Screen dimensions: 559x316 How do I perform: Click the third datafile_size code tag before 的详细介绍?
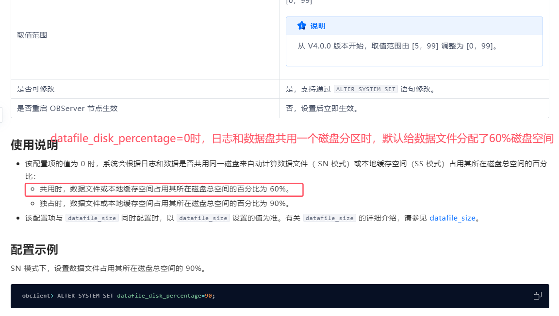pos(329,218)
